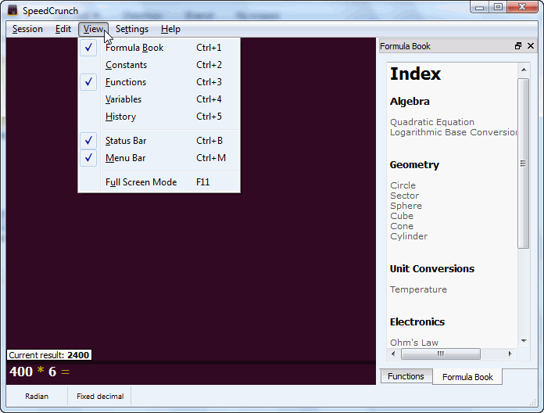544x413 pixels.
Task: Open Logarithmic Base Conversion formula
Action: pyautogui.click(x=453, y=132)
